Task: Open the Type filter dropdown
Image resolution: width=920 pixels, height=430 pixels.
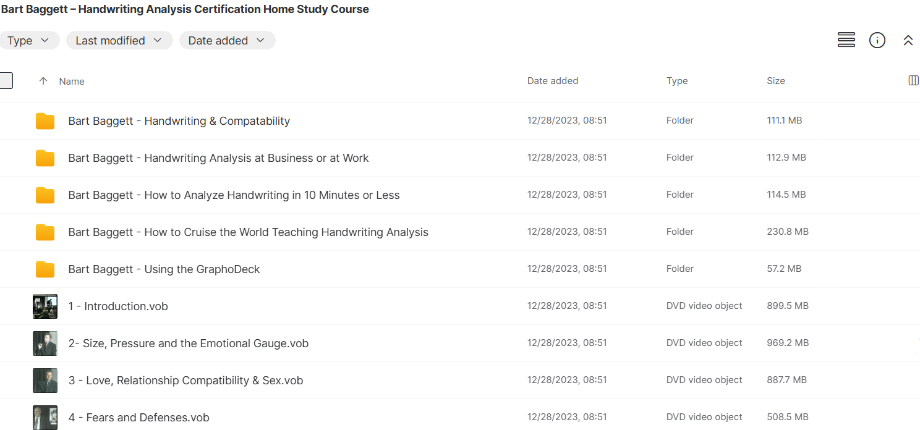Action: click(30, 40)
